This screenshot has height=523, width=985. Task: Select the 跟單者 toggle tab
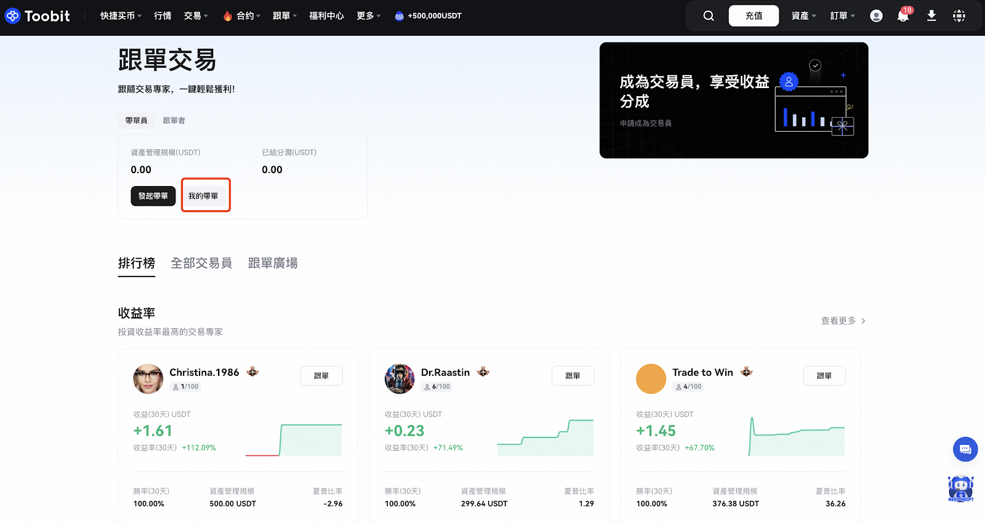point(174,121)
